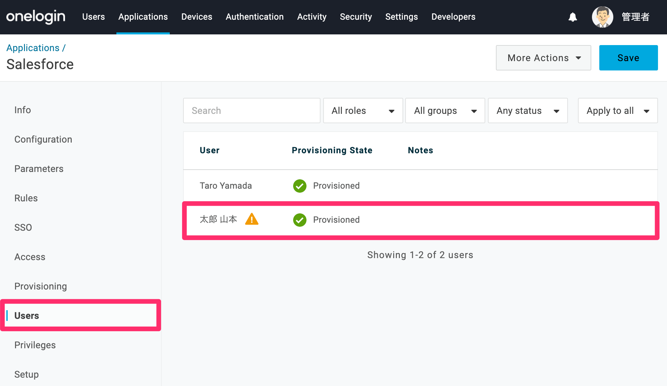Click the warning icon beside 太郎 山本
Viewport: 667px width, 386px height.
click(252, 219)
